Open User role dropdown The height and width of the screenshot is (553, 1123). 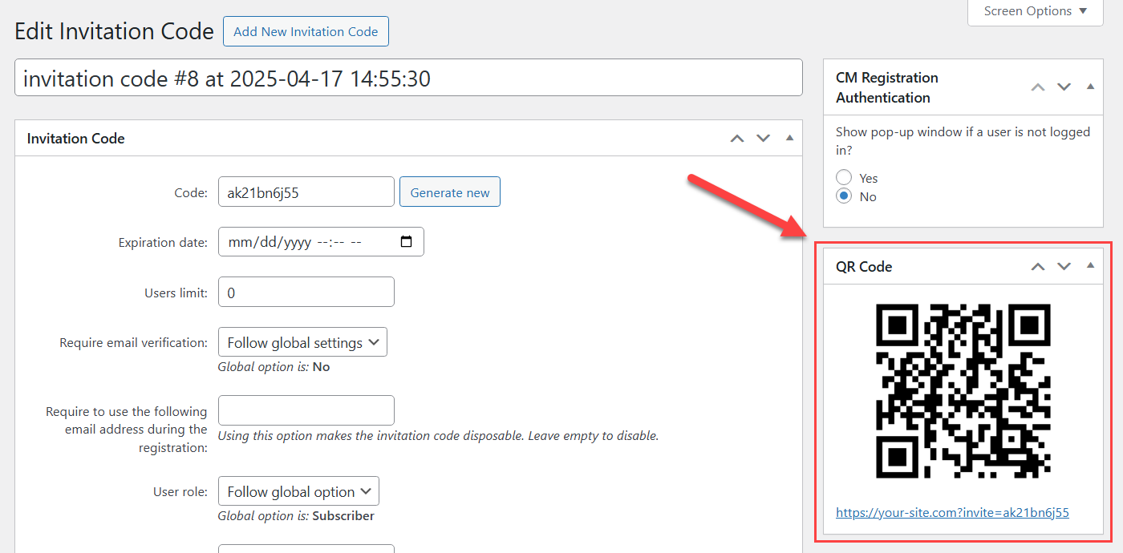point(298,491)
